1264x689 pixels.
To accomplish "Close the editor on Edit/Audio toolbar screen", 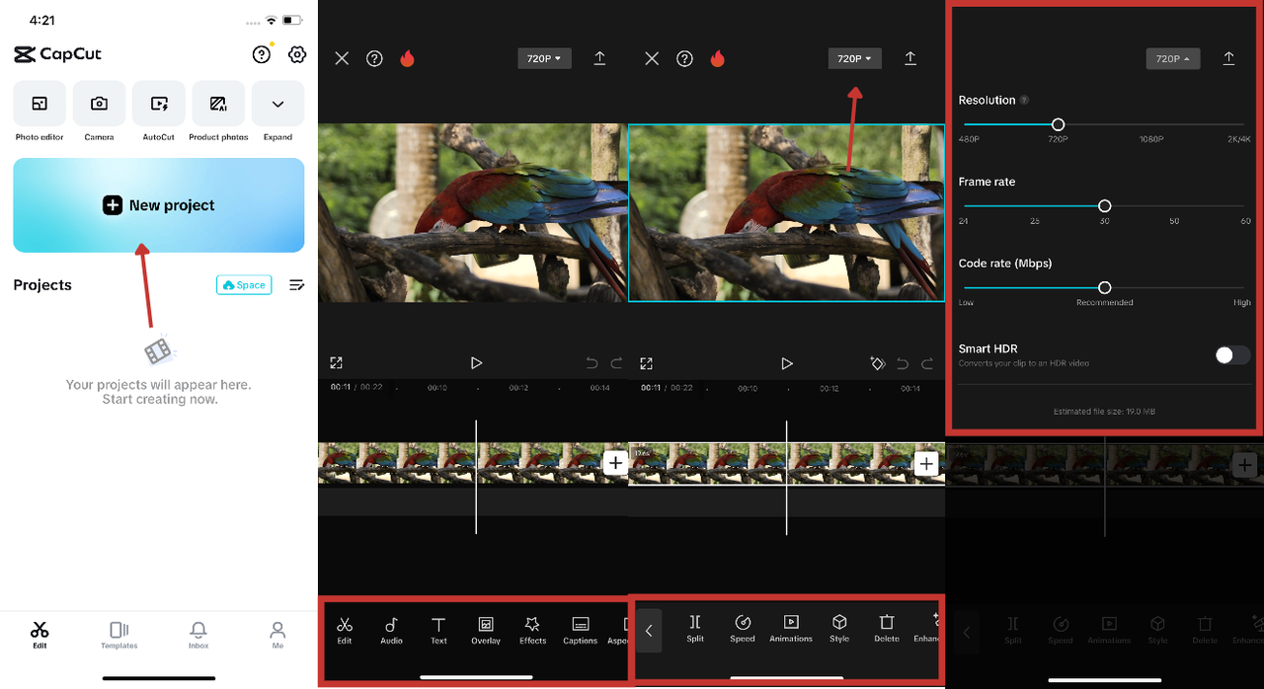I will click(342, 59).
